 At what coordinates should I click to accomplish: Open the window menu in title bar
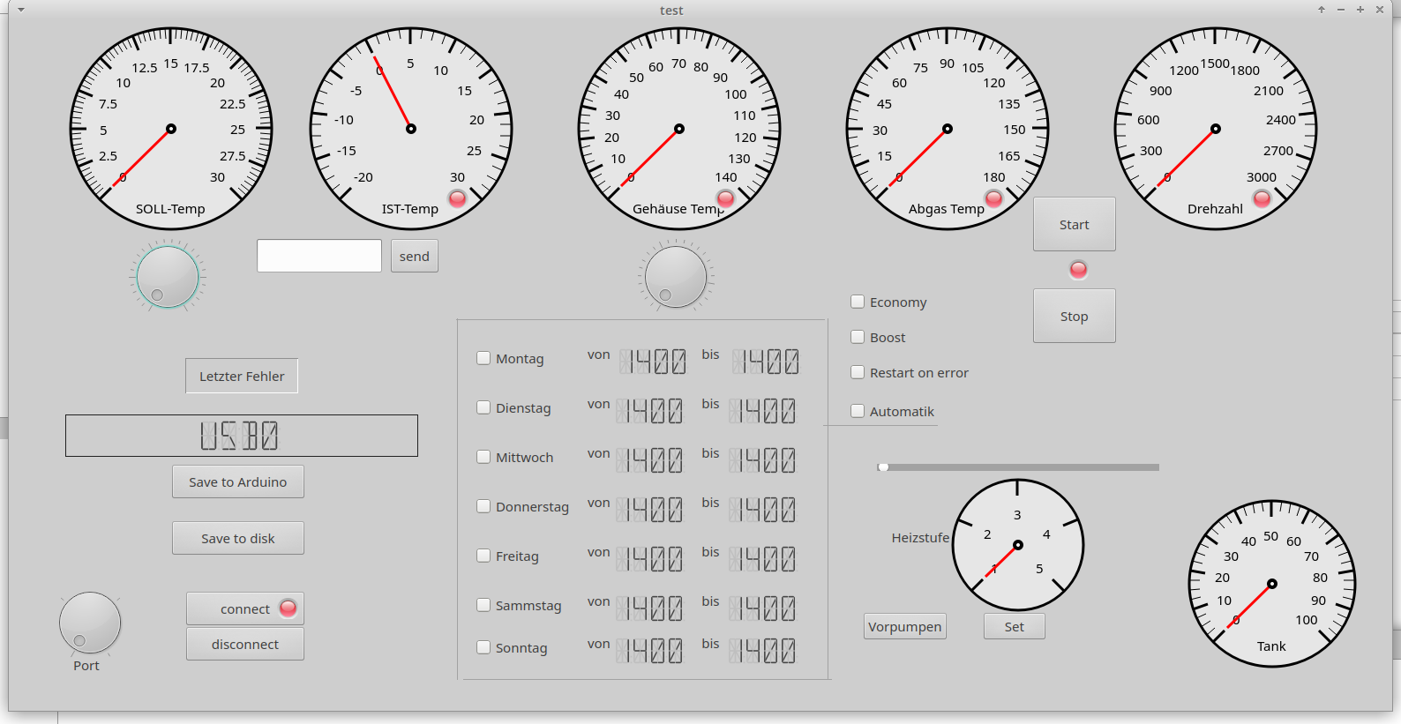coord(21,10)
